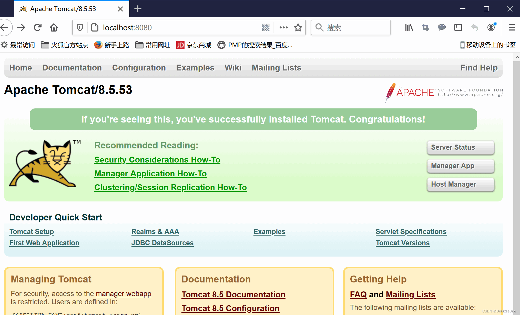Image resolution: width=520 pixels, height=315 pixels.
Task: Click the browser reload button
Action: coord(37,27)
